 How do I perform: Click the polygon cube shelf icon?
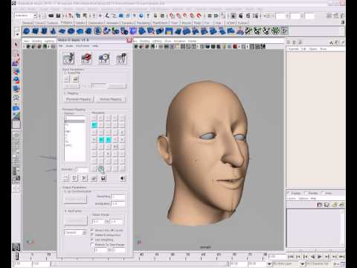coord(36,31)
